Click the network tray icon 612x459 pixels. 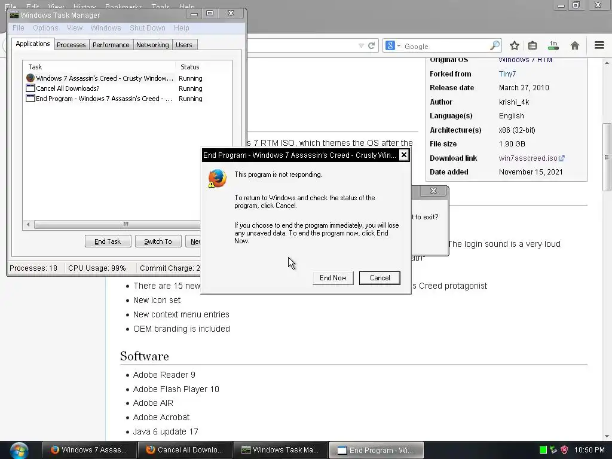click(x=553, y=450)
